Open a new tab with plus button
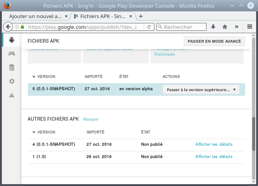The height and width of the screenshot is (186, 258). point(141,16)
